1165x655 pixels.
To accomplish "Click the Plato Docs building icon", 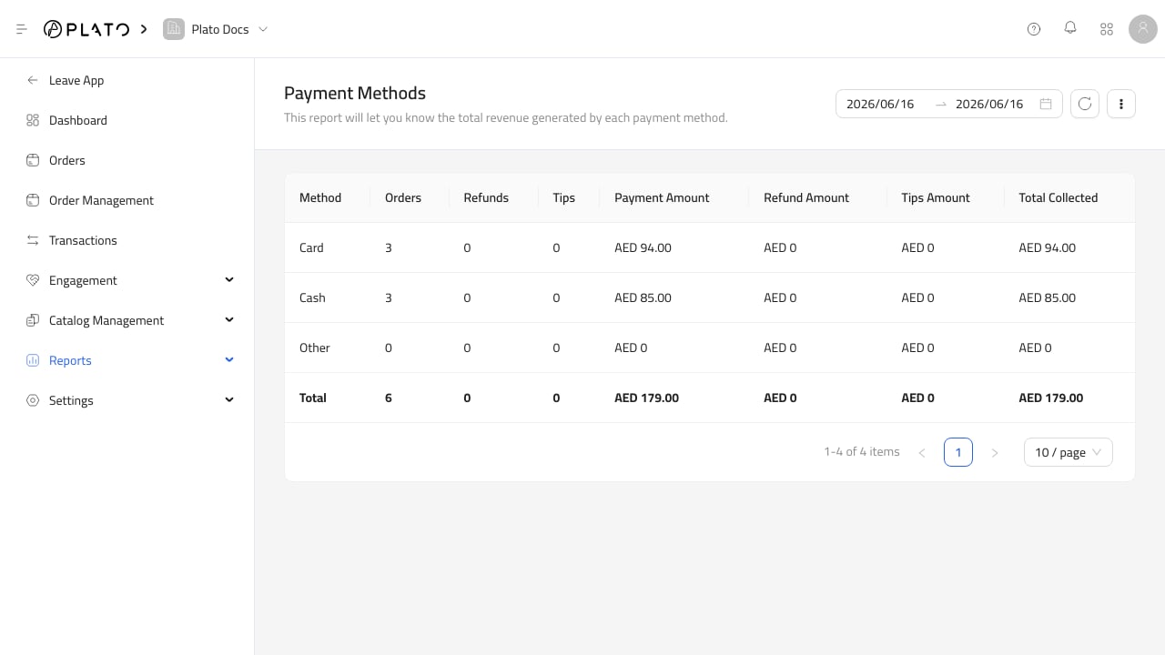I will tap(173, 29).
